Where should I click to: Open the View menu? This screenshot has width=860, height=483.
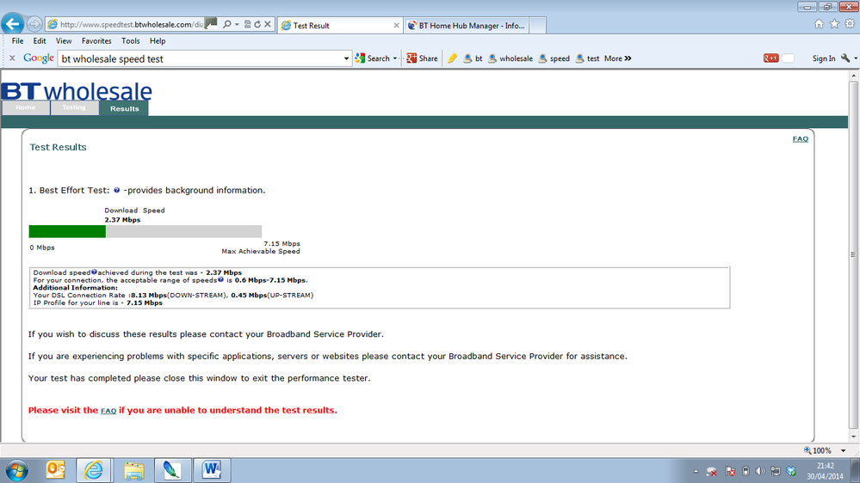coord(64,41)
